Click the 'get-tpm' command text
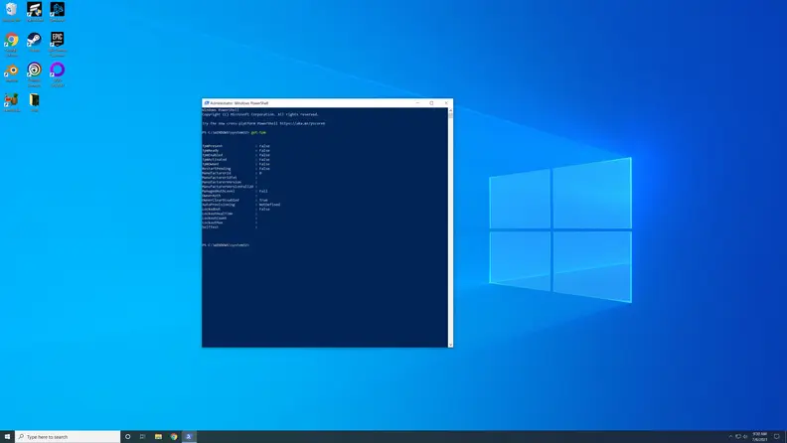 pos(258,132)
